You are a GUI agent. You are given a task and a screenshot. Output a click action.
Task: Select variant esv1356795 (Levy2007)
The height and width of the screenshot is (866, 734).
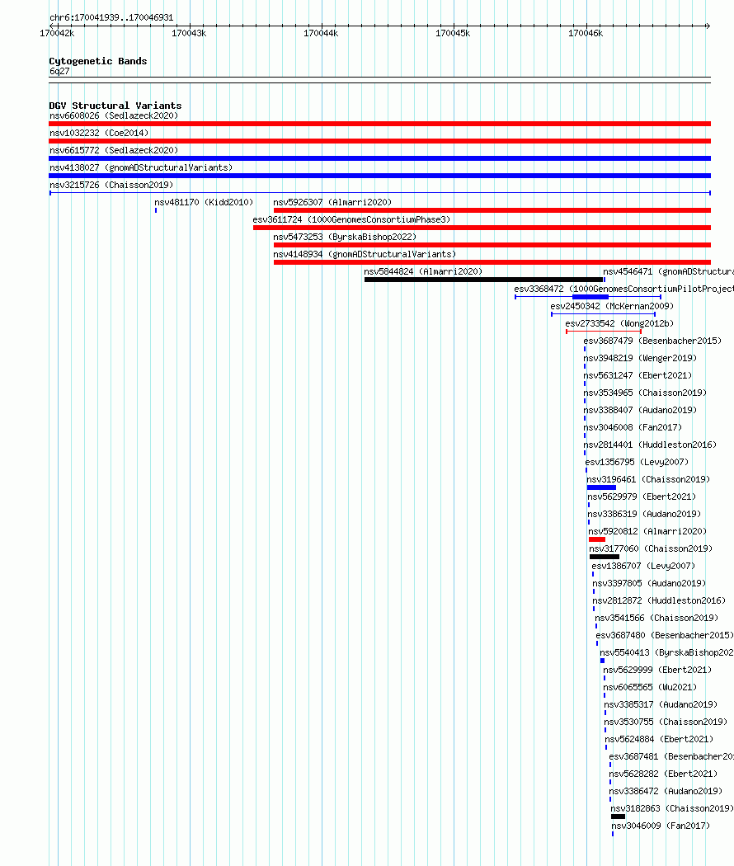click(x=637, y=462)
